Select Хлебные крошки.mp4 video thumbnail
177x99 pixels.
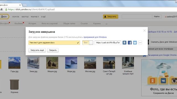[128, 63]
